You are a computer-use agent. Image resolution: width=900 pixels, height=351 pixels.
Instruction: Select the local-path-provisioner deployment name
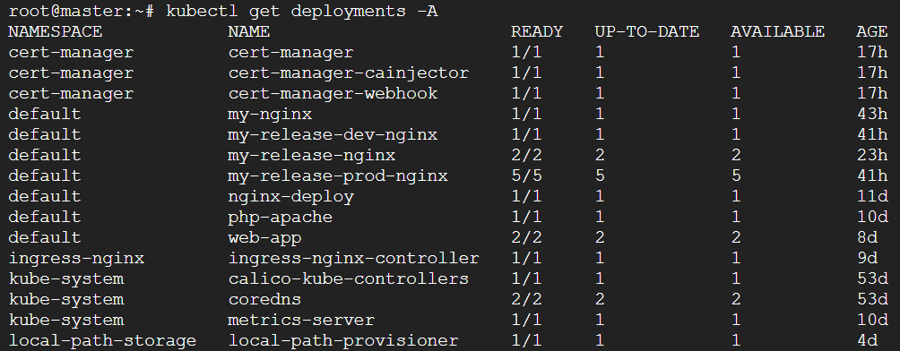[343, 340]
